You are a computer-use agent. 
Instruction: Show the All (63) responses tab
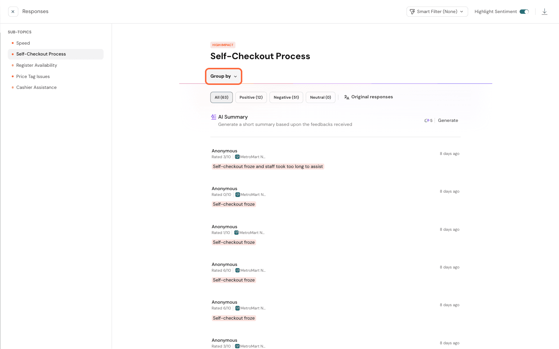[221, 97]
